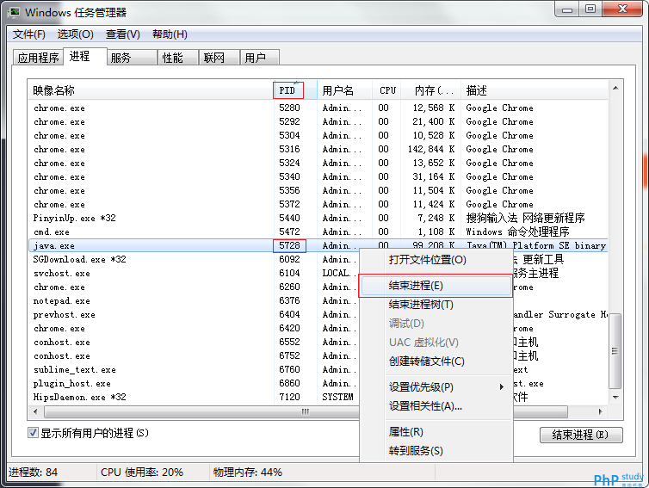649x488 pixels.
Task: Select the SGDownload.exe *32 process row
Action: pos(318,260)
